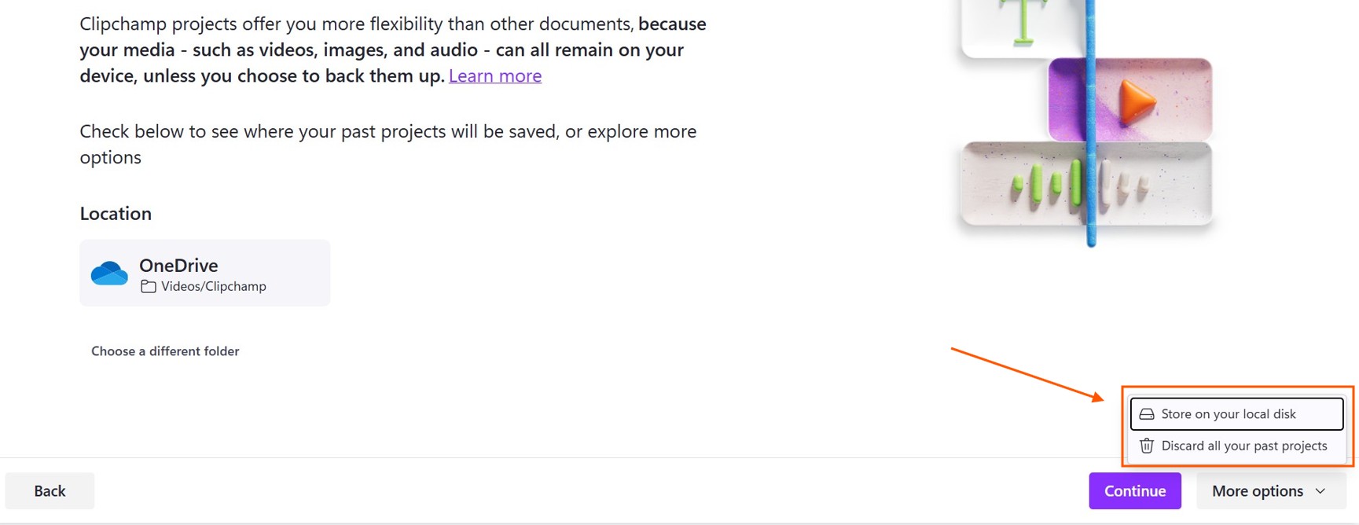Click the OneDrive cloud icon
The height and width of the screenshot is (525, 1359).
(x=109, y=273)
